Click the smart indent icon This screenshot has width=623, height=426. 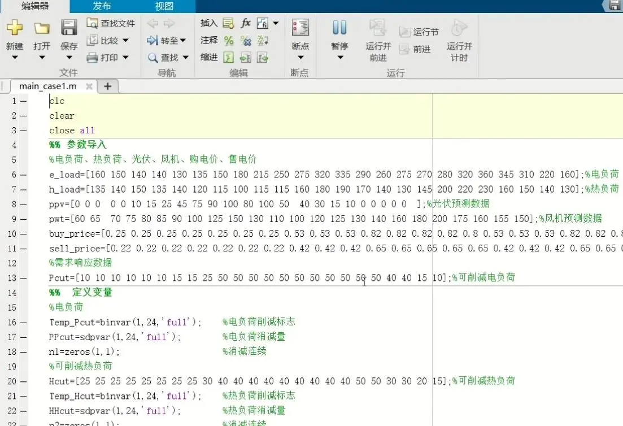228,58
